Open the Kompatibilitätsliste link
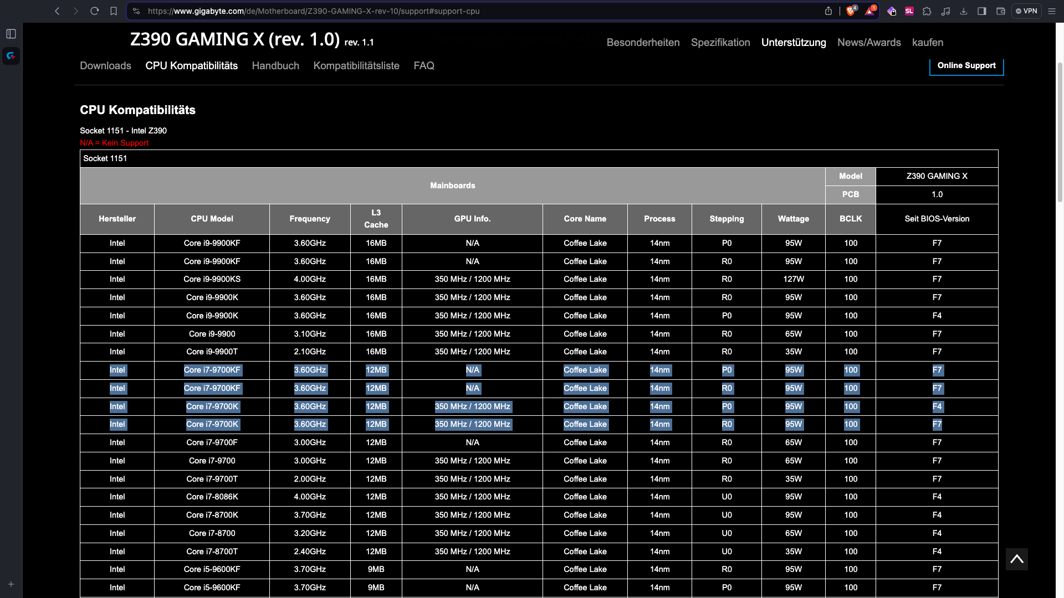 click(356, 66)
